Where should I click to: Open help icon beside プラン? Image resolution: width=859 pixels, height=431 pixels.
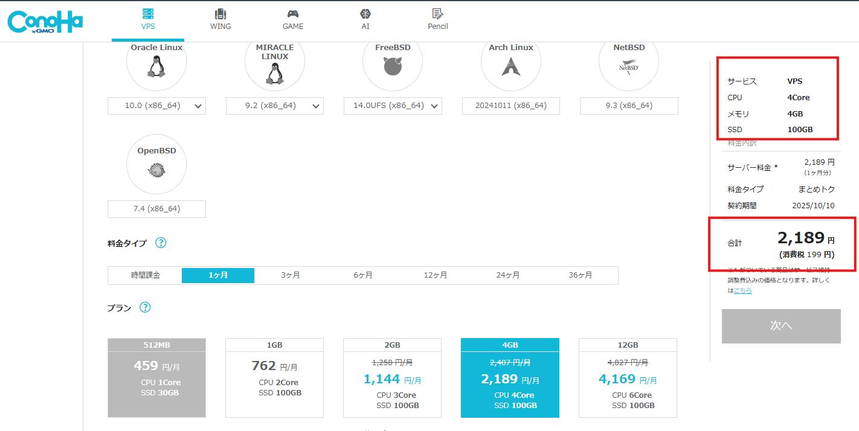(x=145, y=307)
